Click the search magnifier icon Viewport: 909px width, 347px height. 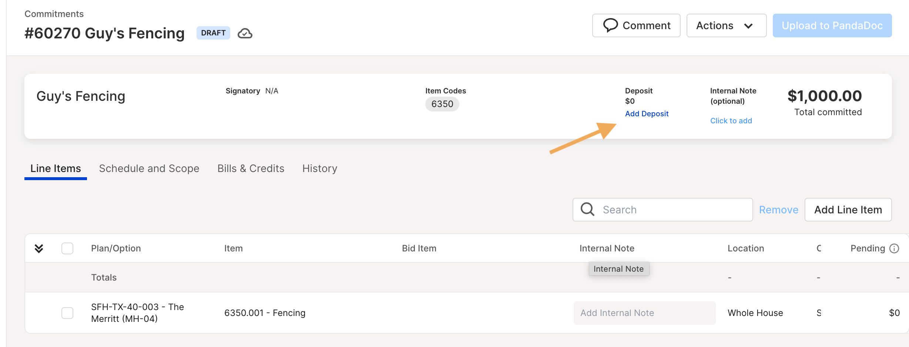[587, 209]
